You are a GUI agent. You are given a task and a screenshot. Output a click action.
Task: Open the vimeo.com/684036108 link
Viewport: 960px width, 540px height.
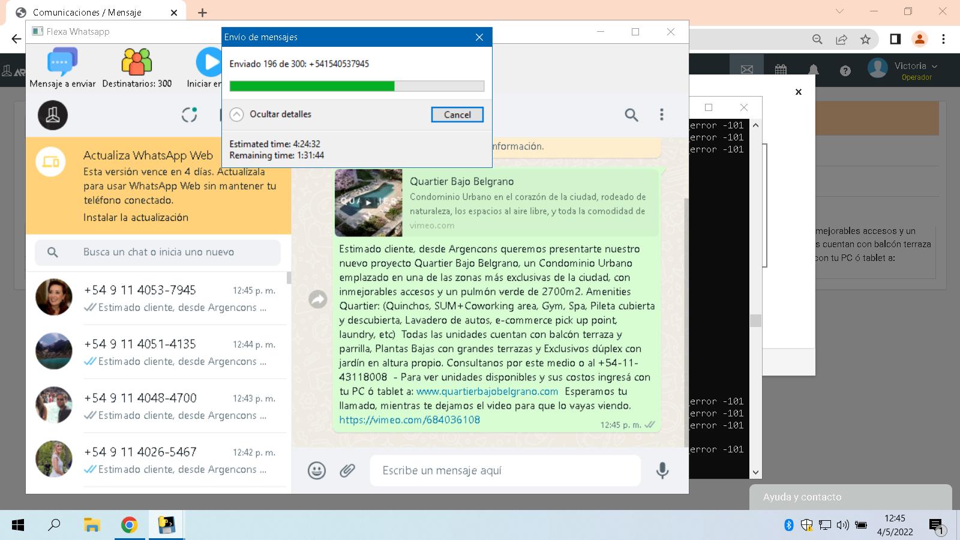tap(410, 420)
